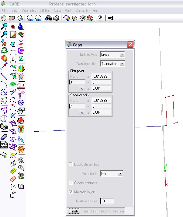Click the green recycle redraw icon
Image resolution: width=183 pixels, height=217 pixels.
point(4,50)
